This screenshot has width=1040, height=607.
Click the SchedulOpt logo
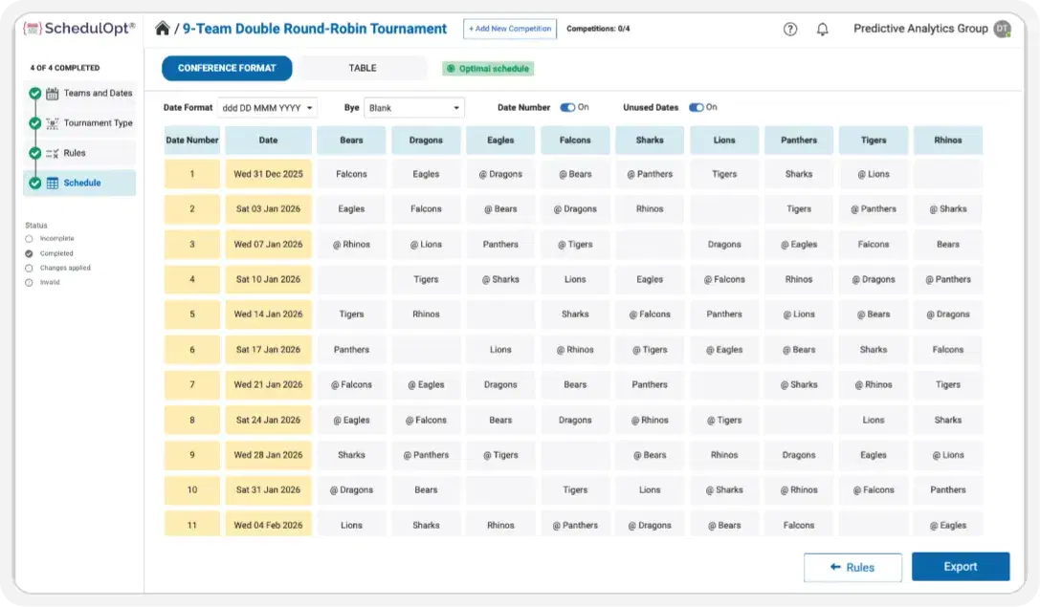click(x=78, y=29)
